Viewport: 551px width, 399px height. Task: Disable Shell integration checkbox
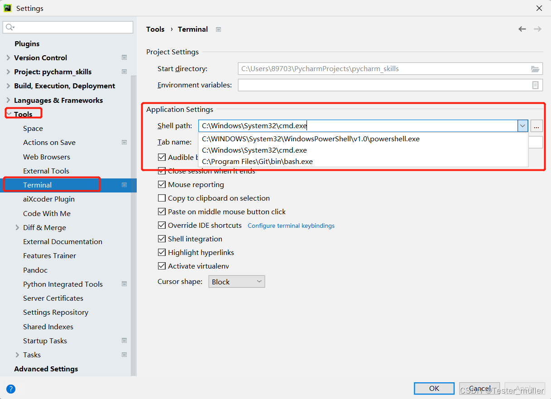pos(162,239)
